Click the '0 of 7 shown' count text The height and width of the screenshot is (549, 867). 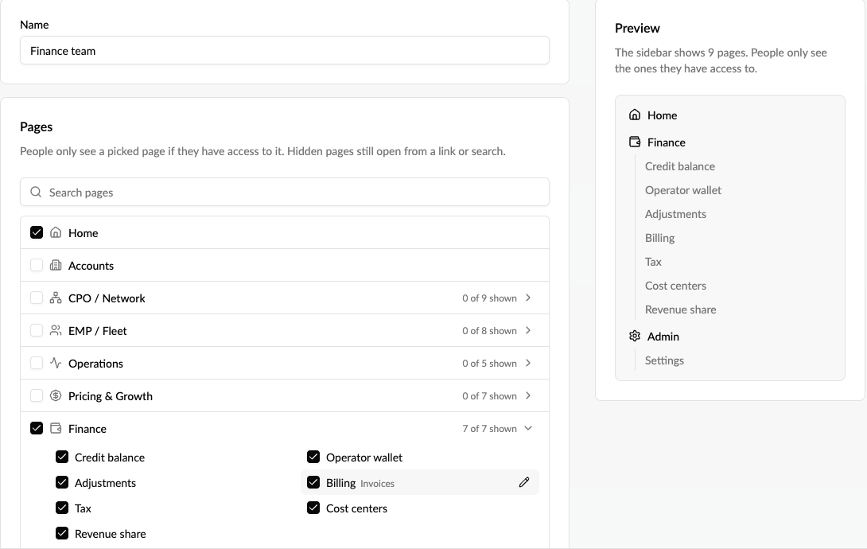click(x=489, y=396)
